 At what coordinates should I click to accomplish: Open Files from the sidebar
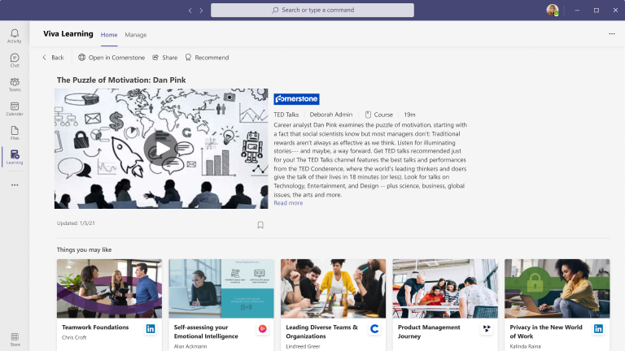coord(15,132)
